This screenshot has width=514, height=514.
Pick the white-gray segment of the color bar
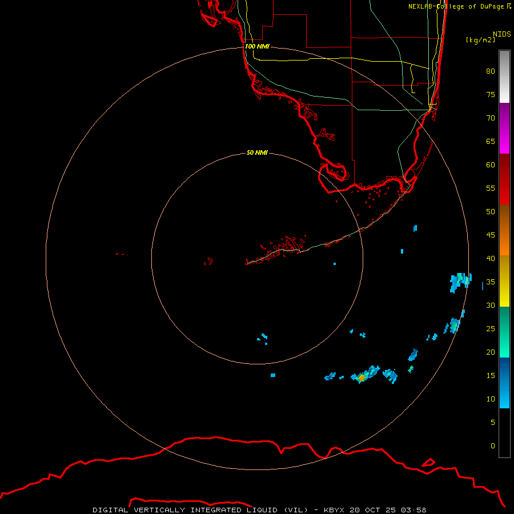(504, 77)
